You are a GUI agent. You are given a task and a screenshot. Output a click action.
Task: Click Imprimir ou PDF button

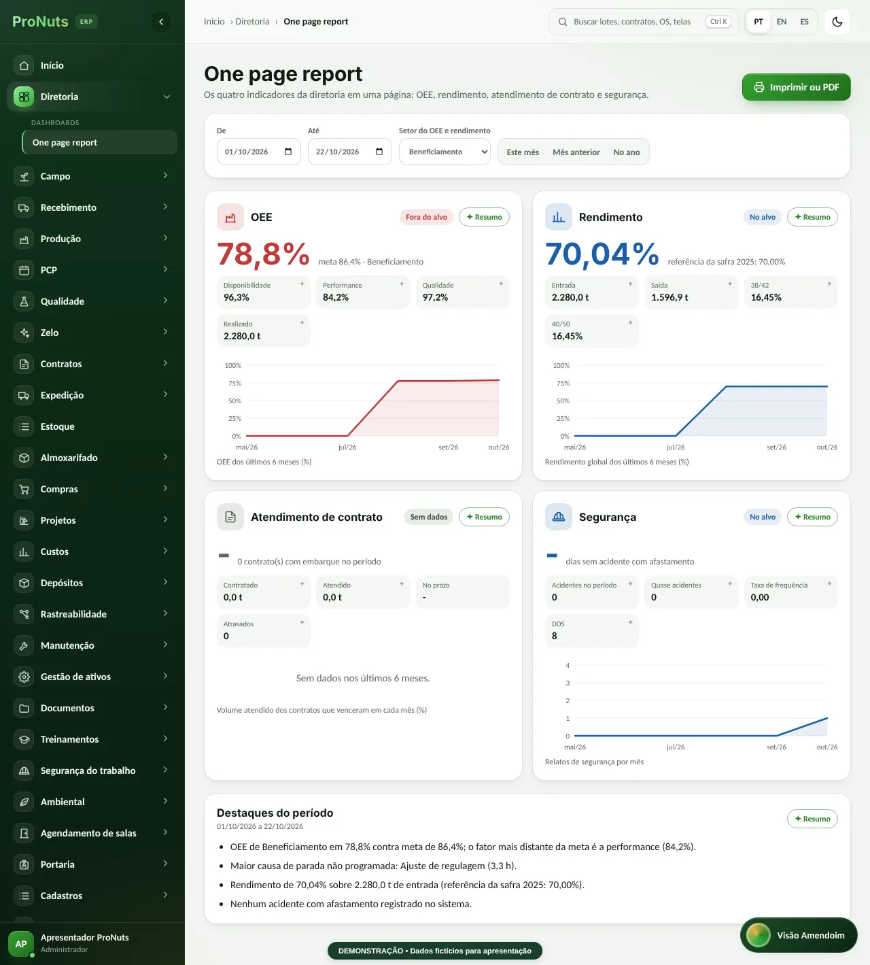coord(797,87)
